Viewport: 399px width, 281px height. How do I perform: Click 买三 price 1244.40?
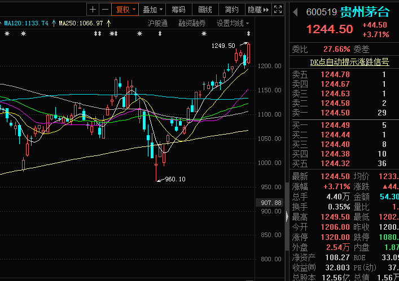pos(335,144)
